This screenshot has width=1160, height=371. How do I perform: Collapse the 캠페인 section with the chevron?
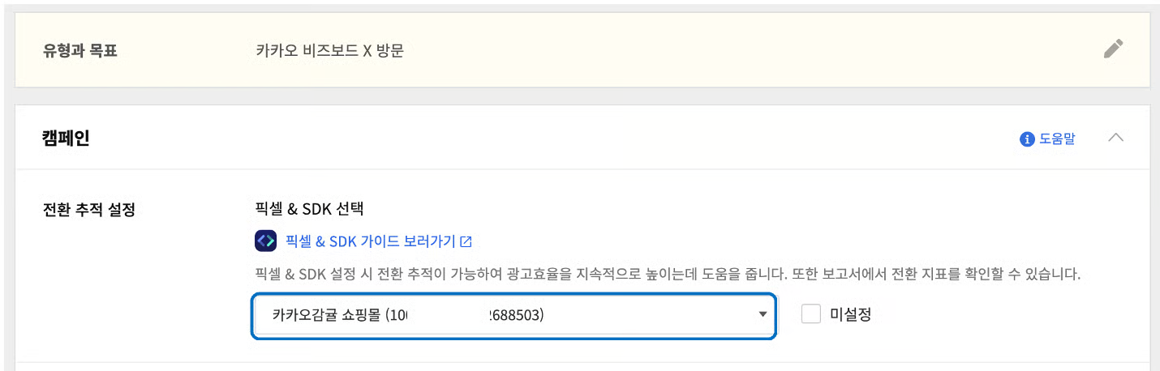(x=1115, y=138)
